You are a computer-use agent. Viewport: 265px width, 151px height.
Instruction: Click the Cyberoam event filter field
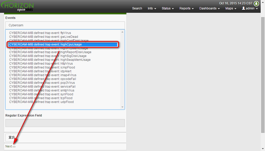(x=65, y=25)
